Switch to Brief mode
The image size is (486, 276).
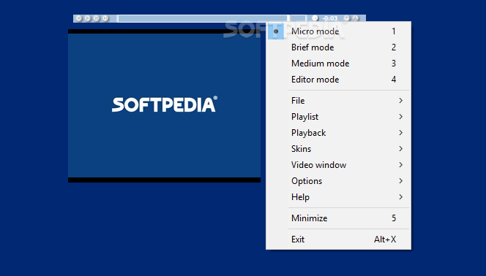click(338, 47)
